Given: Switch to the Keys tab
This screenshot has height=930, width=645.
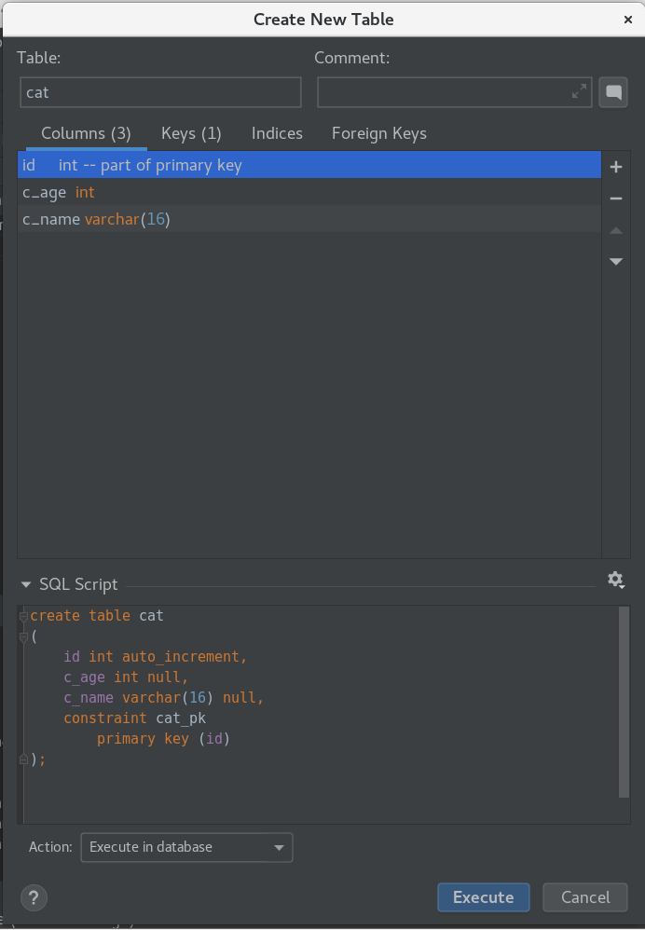Looking at the screenshot, I should [190, 133].
